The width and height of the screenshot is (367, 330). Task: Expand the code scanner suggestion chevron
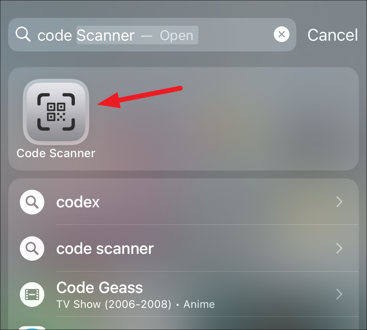pyautogui.click(x=339, y=248)
